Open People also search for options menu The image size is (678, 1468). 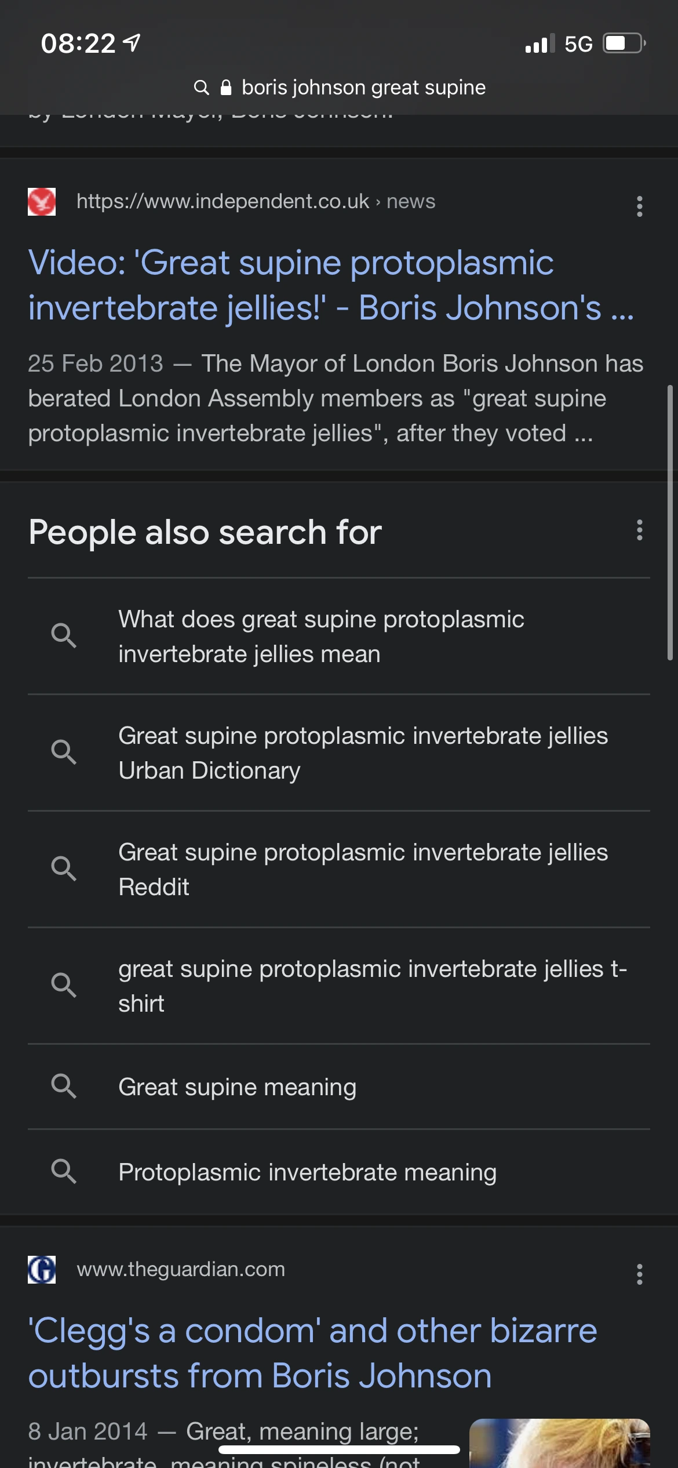click(639, 530)
